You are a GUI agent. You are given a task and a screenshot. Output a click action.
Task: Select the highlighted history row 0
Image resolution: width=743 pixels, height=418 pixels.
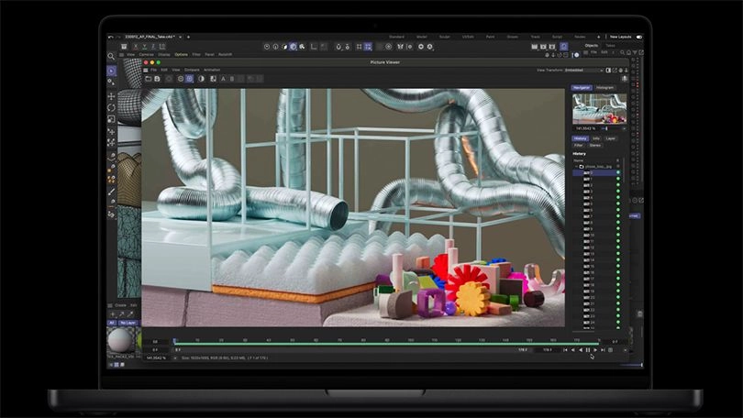coord(594,172)
